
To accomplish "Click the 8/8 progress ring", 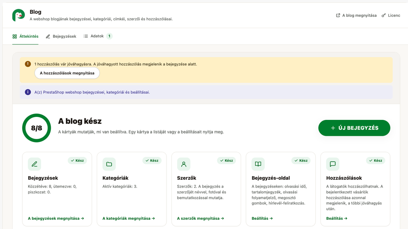I will (36, 128).
